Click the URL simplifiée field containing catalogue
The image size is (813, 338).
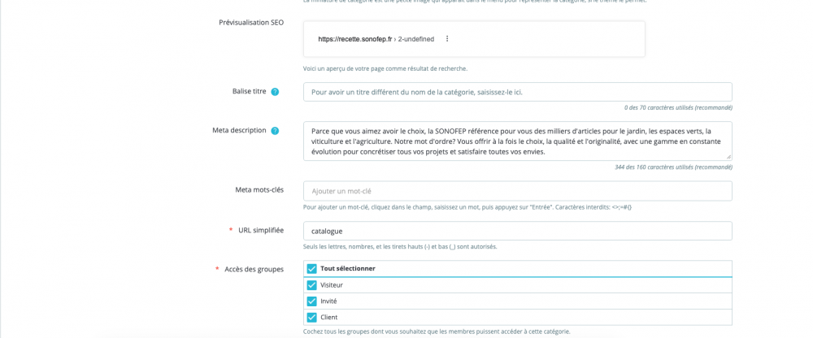[x=517, y=231]
